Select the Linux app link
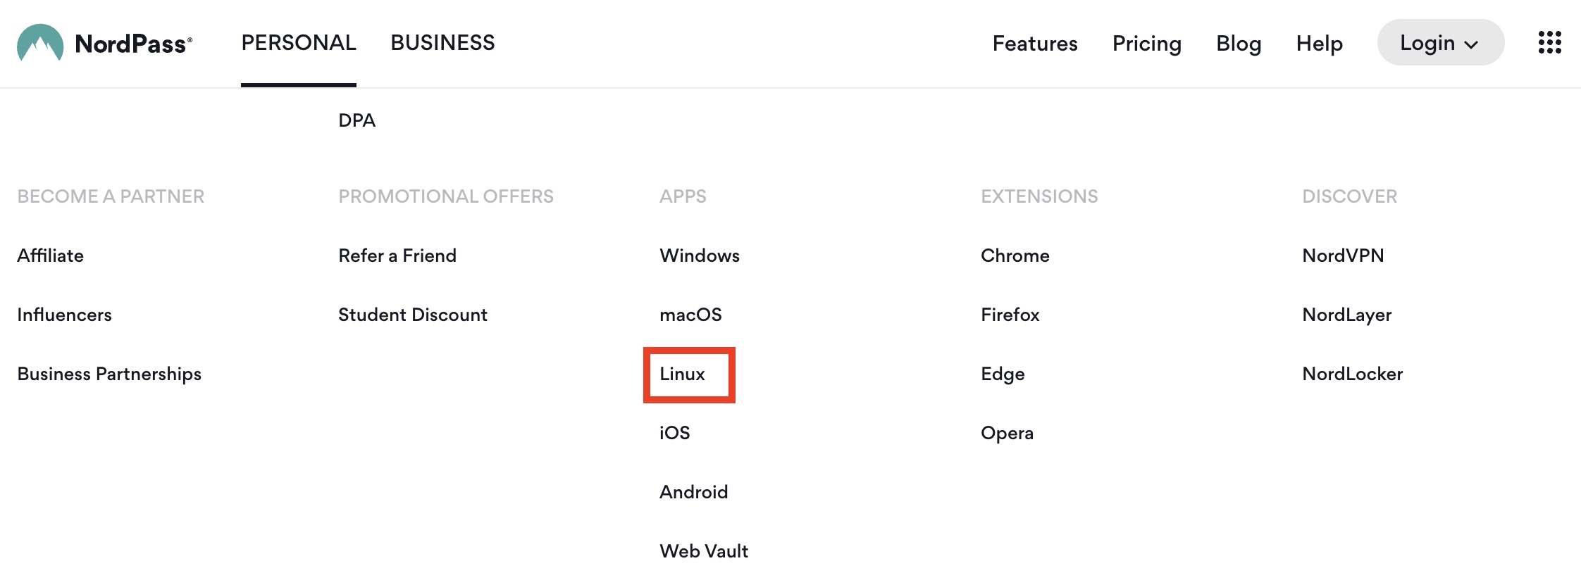This screenshot has width=1581, height=580. [x=682, y=374]
